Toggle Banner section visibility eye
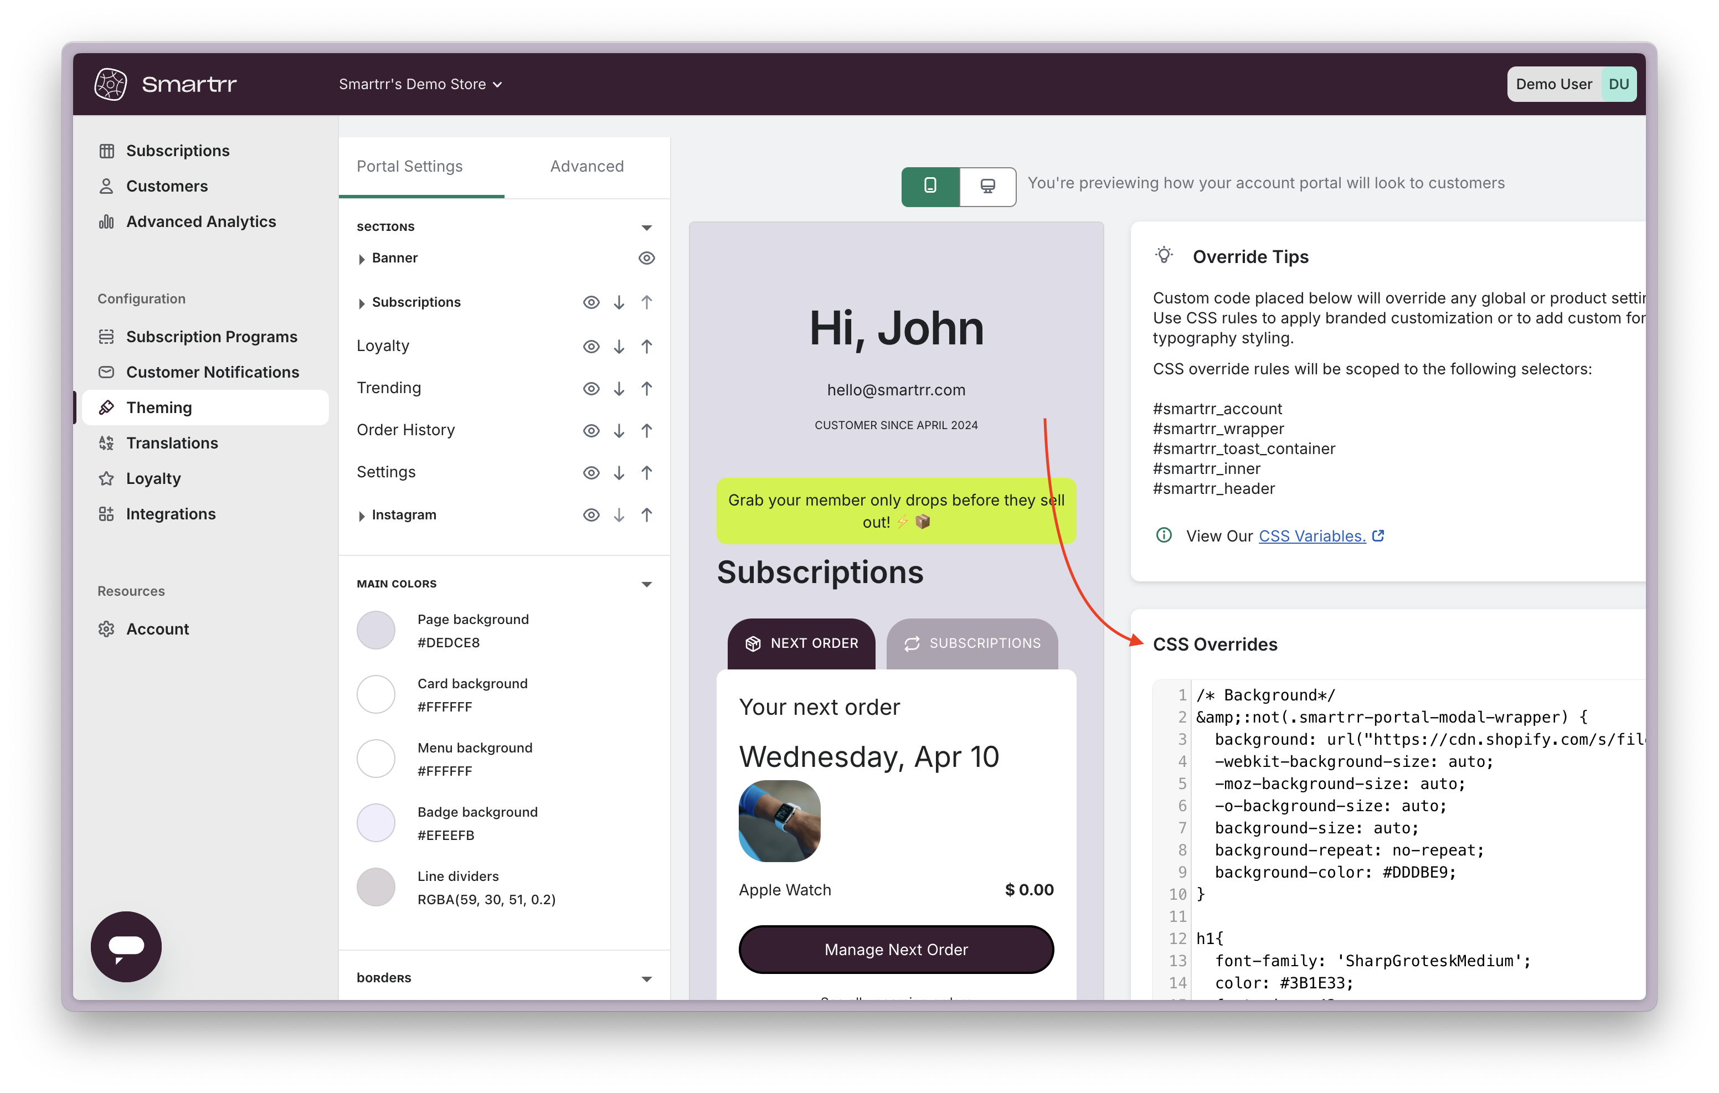 tap(646, 257)
